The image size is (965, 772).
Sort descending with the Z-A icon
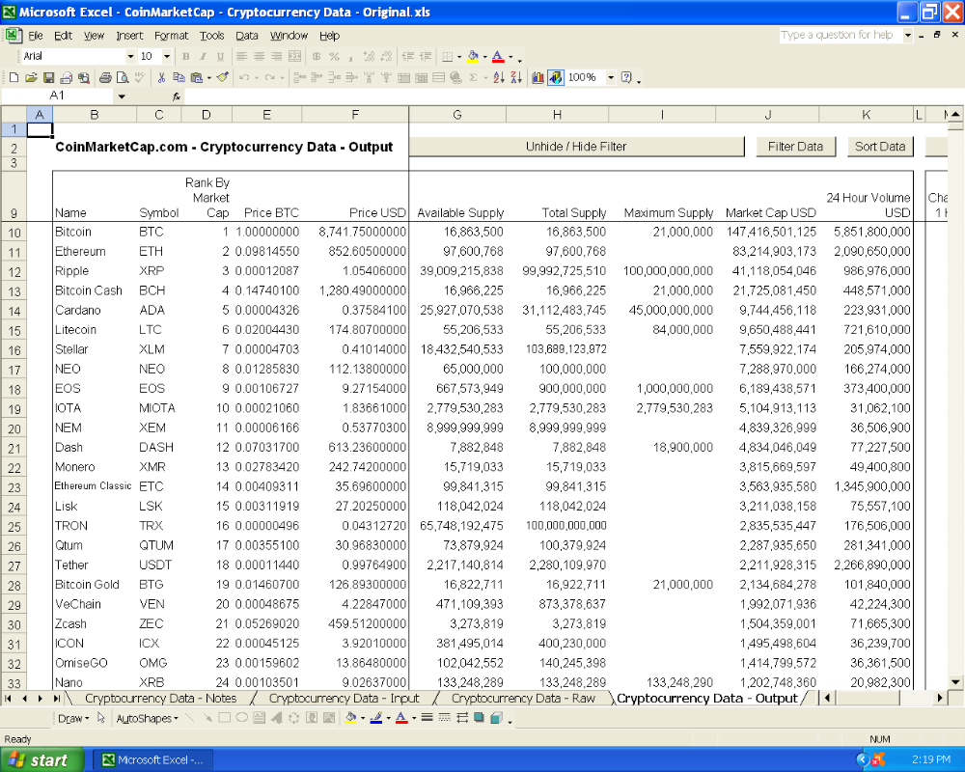[515, 77]
